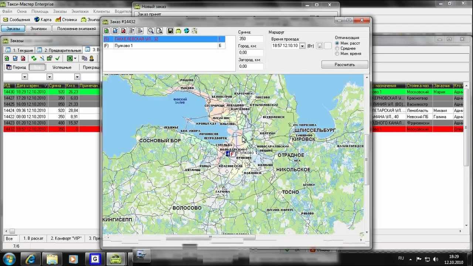Screen dimensions: 473x266
Task: Open Internet Explorer from taskbar
Action: coord(31,259)
